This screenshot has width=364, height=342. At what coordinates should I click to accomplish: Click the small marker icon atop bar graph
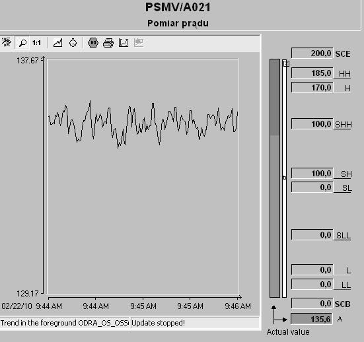(x=286, y=63)
